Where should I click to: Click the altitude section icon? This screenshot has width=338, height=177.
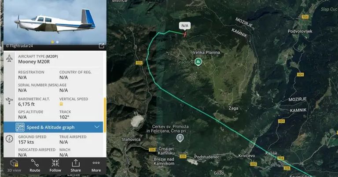[x=9, y=101]
